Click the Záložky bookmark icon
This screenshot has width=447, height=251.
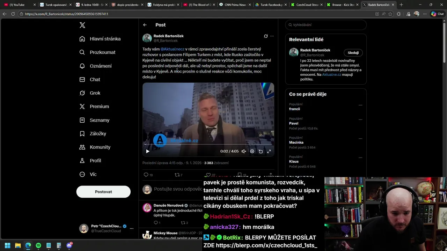tap(82, 134)
